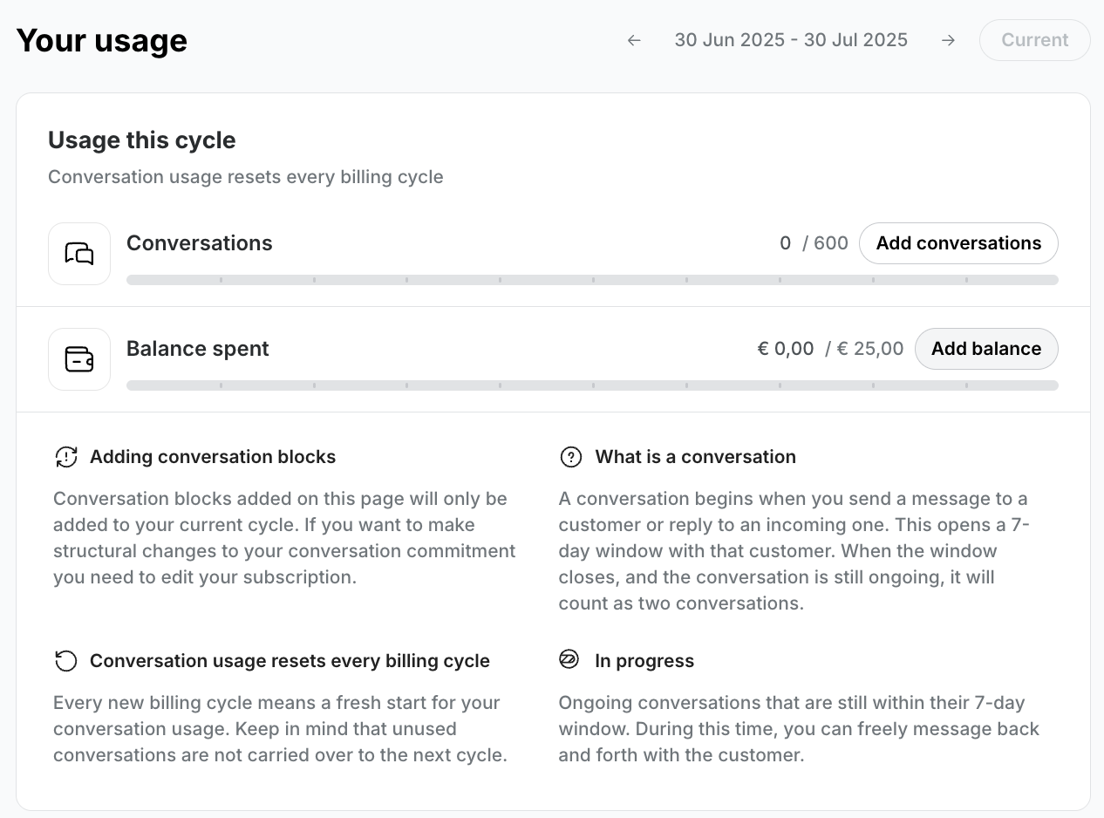Screen dimensions: 1104x818
Task: Click the Conversations chat bubbles icon
Action: 79,254
